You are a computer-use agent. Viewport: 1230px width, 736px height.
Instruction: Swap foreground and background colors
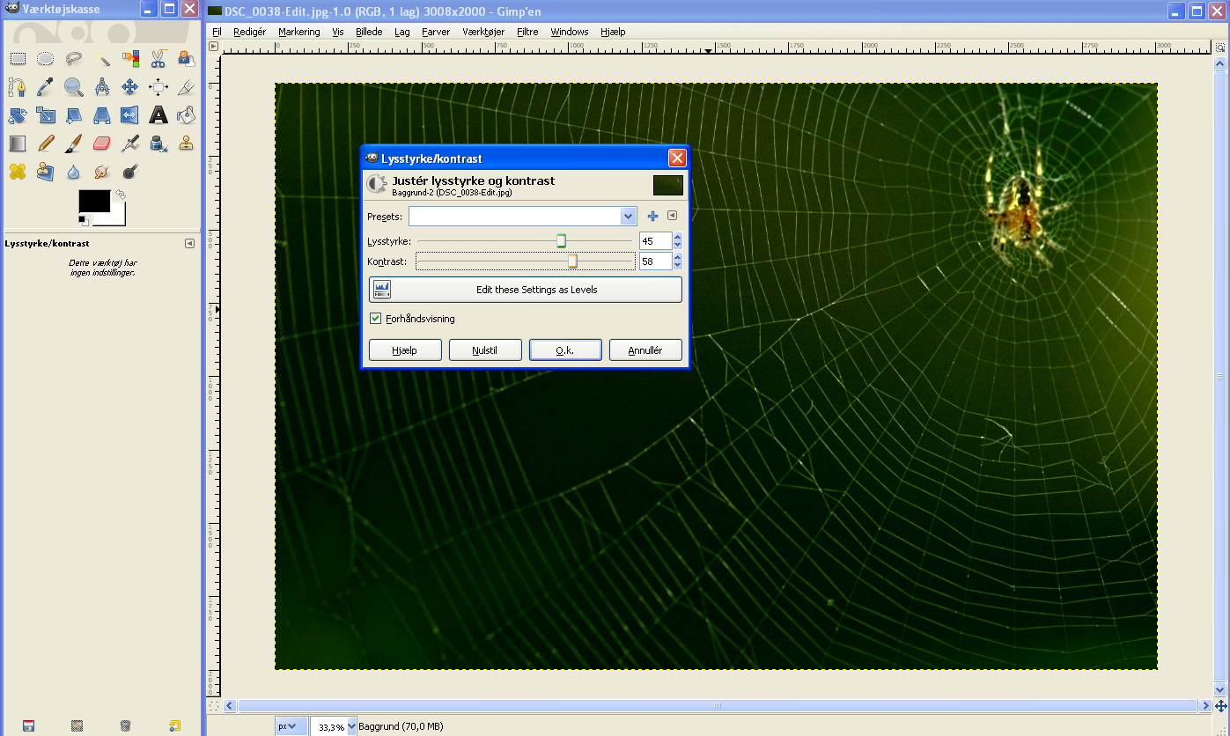[x=121, y=194]
